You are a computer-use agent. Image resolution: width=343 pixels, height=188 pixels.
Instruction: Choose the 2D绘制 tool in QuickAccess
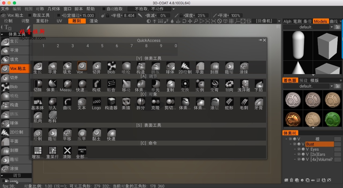coord(185,67)
